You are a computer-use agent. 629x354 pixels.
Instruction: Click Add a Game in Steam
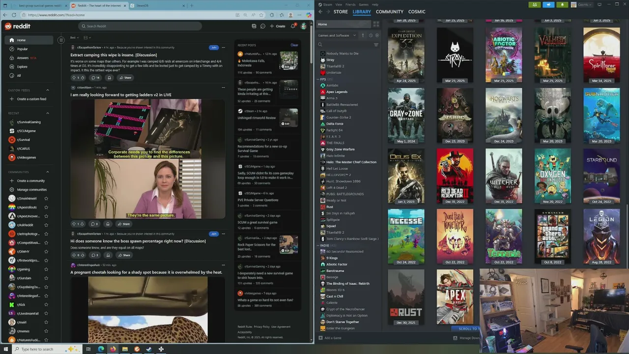click(330, 338)
